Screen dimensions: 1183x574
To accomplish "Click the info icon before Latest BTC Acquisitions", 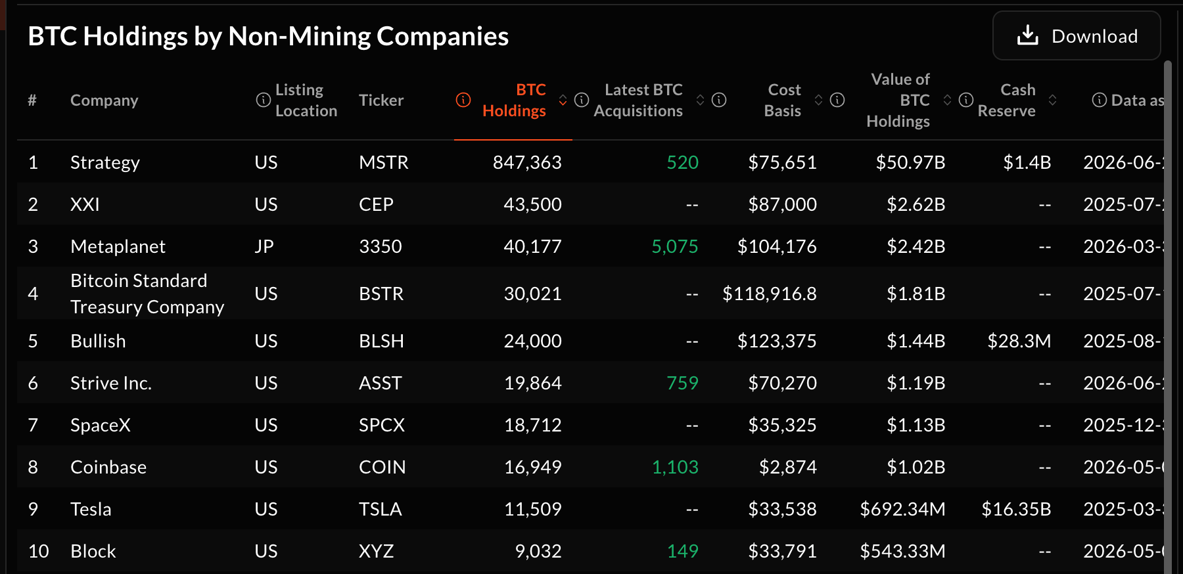I will click(x=582, y=100).
